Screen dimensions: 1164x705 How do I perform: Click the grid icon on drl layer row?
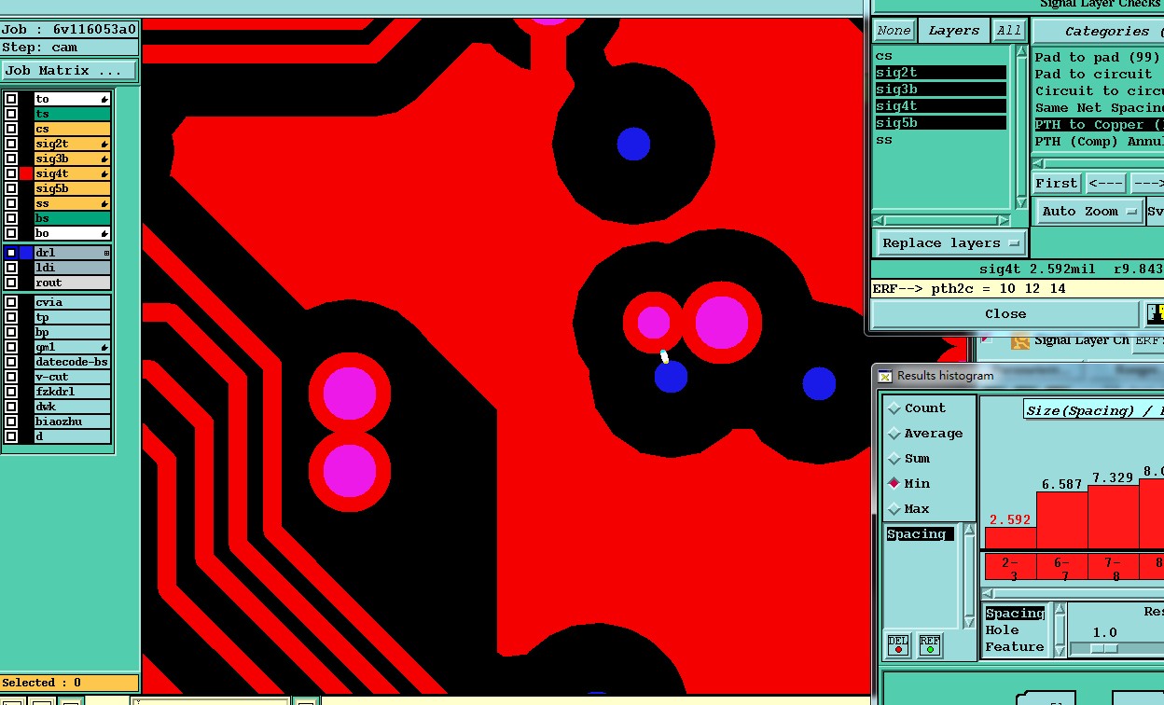pyautogui.click(x=105, y=253)
